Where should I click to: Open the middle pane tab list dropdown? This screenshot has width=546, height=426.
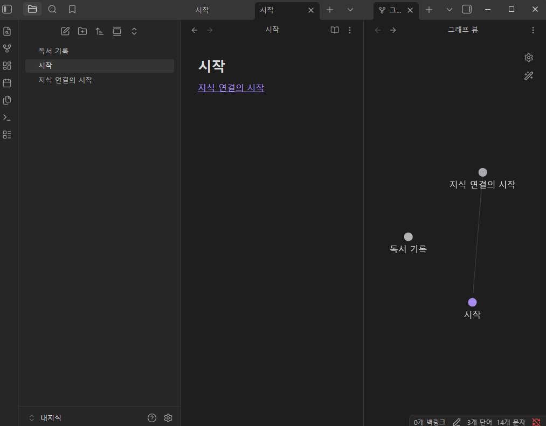tap(350, 10)
